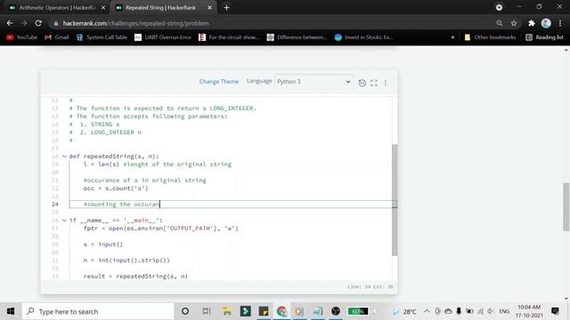Open the UART Overrun Error bookmark
Viewport: 570px width, 320px height.
(x=163, y=37)
